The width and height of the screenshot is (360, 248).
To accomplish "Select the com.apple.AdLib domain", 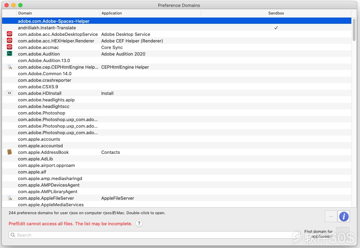I will (x=35, y=159).
